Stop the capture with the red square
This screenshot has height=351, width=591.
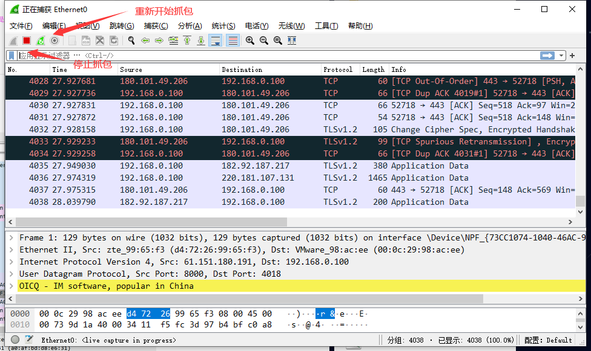(x=27, y=40)
